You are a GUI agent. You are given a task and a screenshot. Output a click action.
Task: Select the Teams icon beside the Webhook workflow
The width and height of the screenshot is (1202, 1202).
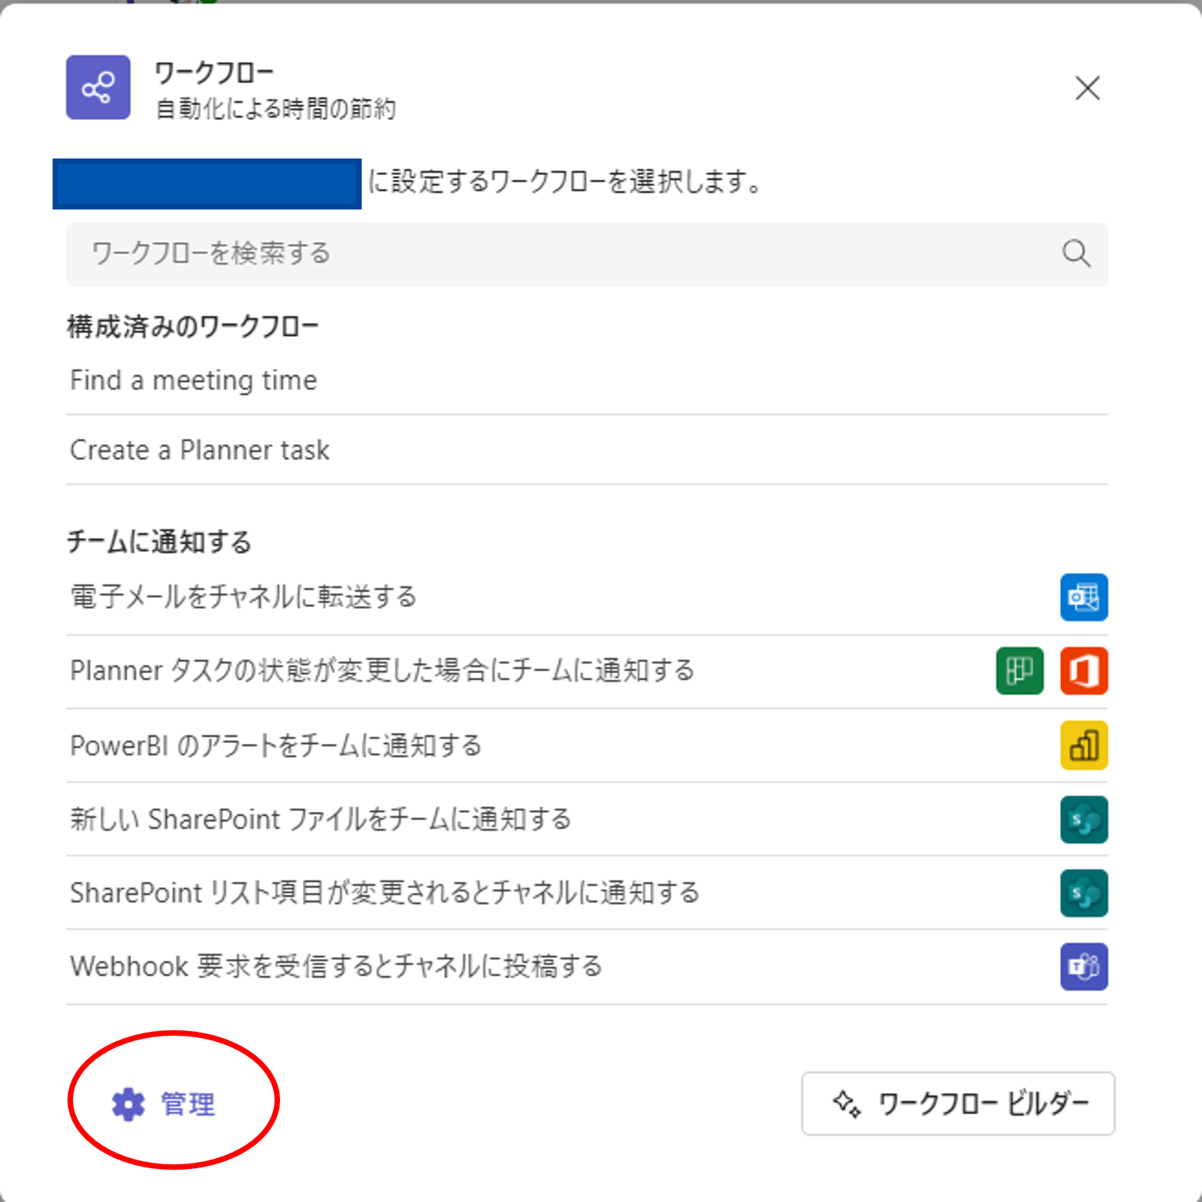pyautogui.click(x=1084, y=966)
